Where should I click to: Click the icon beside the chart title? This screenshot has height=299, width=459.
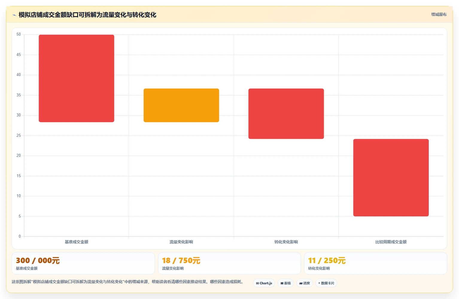tap(14, 15)
